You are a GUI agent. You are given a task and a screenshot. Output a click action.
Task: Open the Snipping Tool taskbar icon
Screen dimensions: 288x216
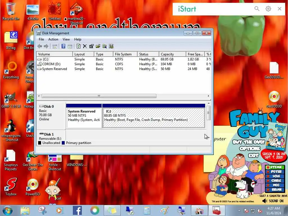[x=42, y=210]
